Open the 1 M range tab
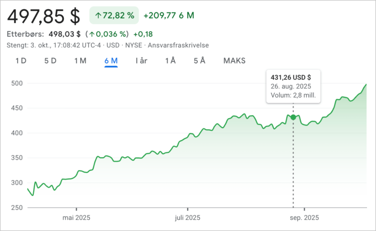The height and width of the screenshot is (231, 376). click(81, 61)
